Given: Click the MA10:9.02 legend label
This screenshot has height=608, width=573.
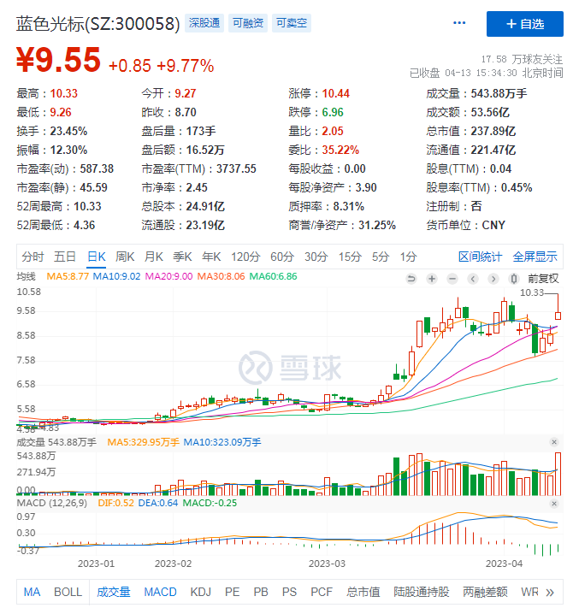Looking at the screenshot, I should (116, 277).
